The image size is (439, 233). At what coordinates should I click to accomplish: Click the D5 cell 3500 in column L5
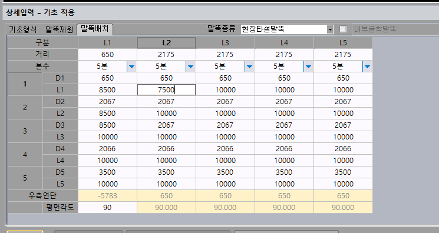(x=344, y=172)
